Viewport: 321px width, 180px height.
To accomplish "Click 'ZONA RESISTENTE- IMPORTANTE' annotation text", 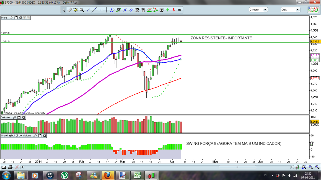I will (x=221, y=38).
